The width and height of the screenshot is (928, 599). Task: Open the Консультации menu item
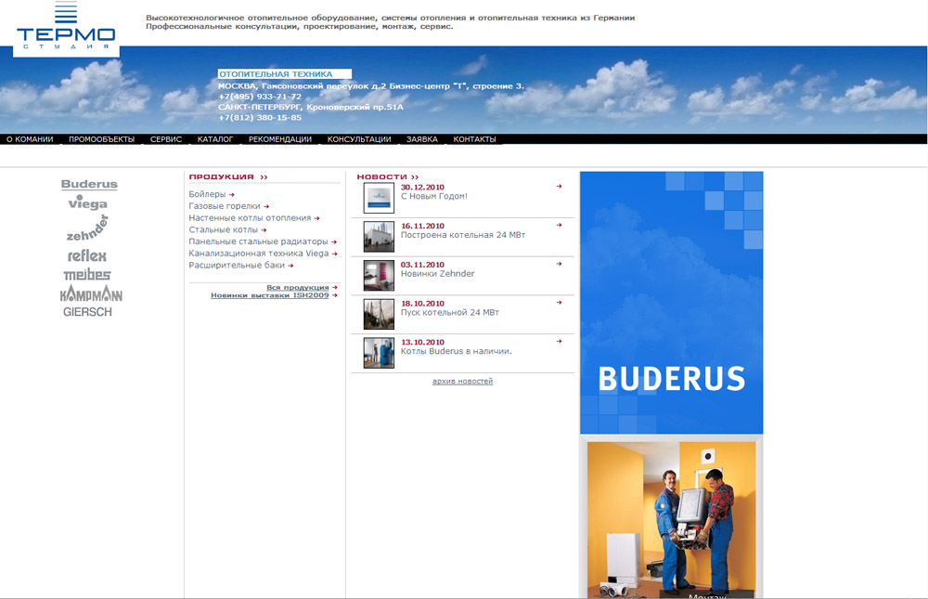tap(359, 139)
